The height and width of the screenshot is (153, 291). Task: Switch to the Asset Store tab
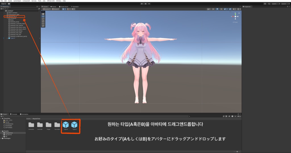click(x=64, y=7)
